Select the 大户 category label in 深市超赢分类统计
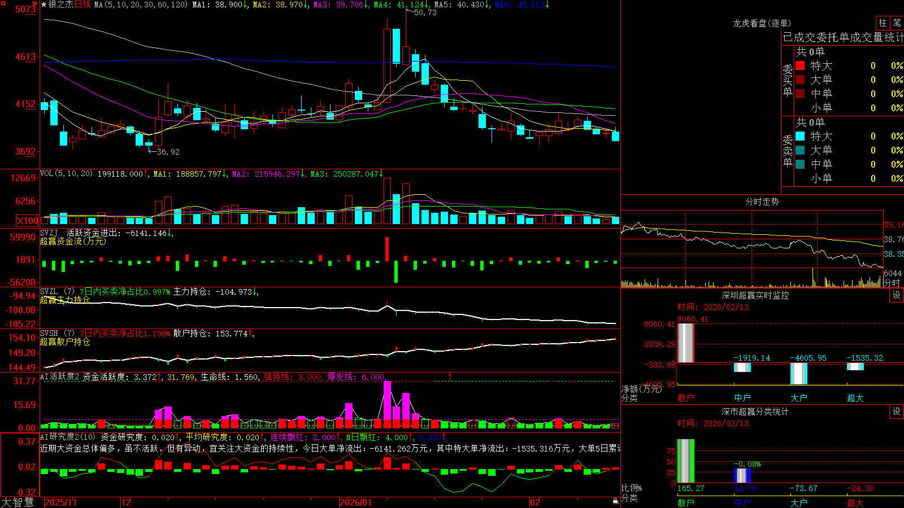This screenshot has width=904, height=508. pos(799,502)
